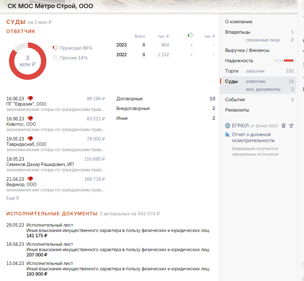Click the 2023 year row

point(166,45)
